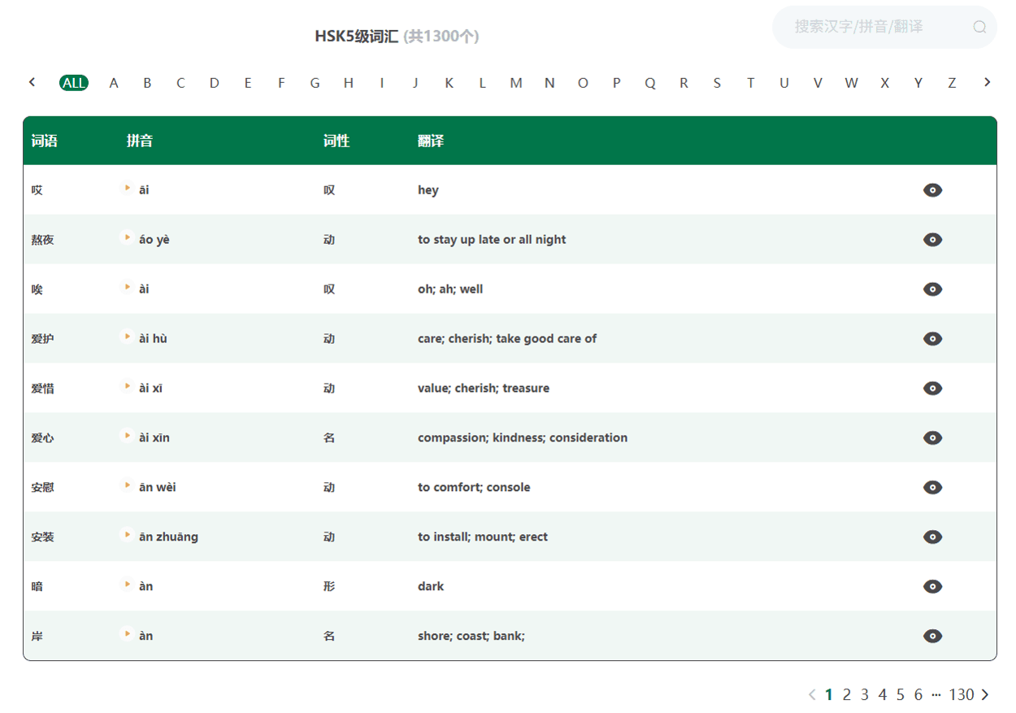Screen dimensions: 1016x713
Task: Show hidden content for 安装 row
Action: [x=932, y=537]
